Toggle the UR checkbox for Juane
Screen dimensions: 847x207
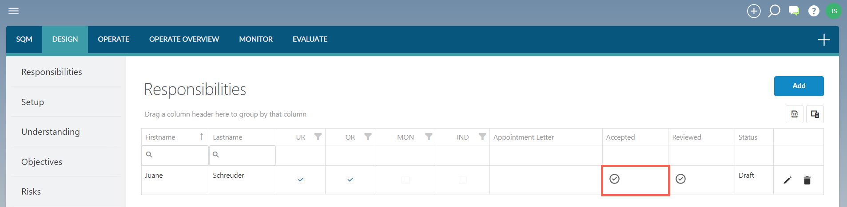point(301,180)
